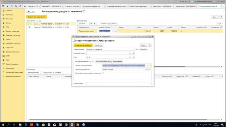
Task: Open the notifications bell icon
Action: pyautogui.click(x=20, y=6)
